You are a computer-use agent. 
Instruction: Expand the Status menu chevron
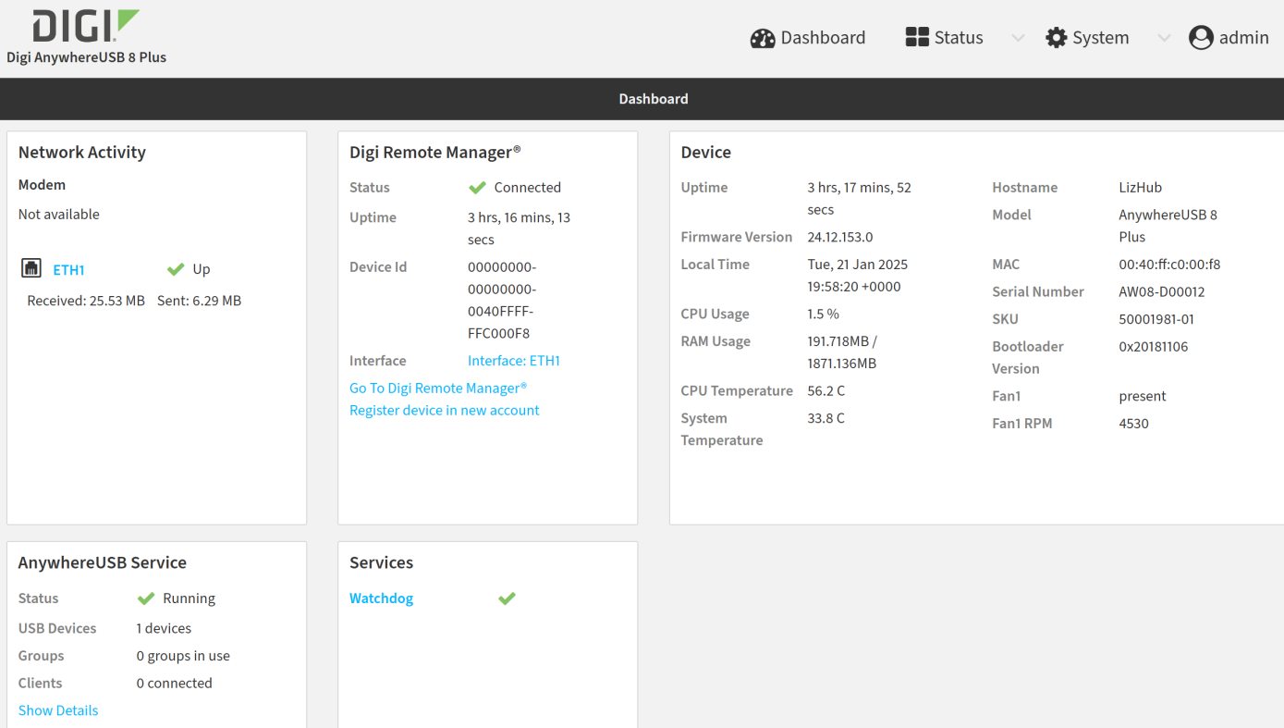click(x=1018, y=38)
